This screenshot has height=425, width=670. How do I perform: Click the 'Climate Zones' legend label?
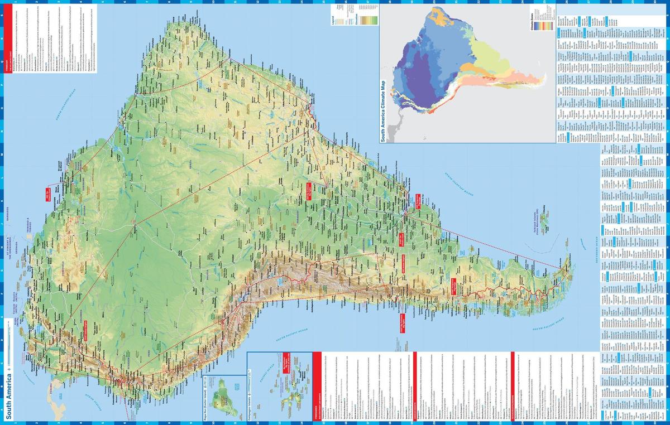pos(532,22)
